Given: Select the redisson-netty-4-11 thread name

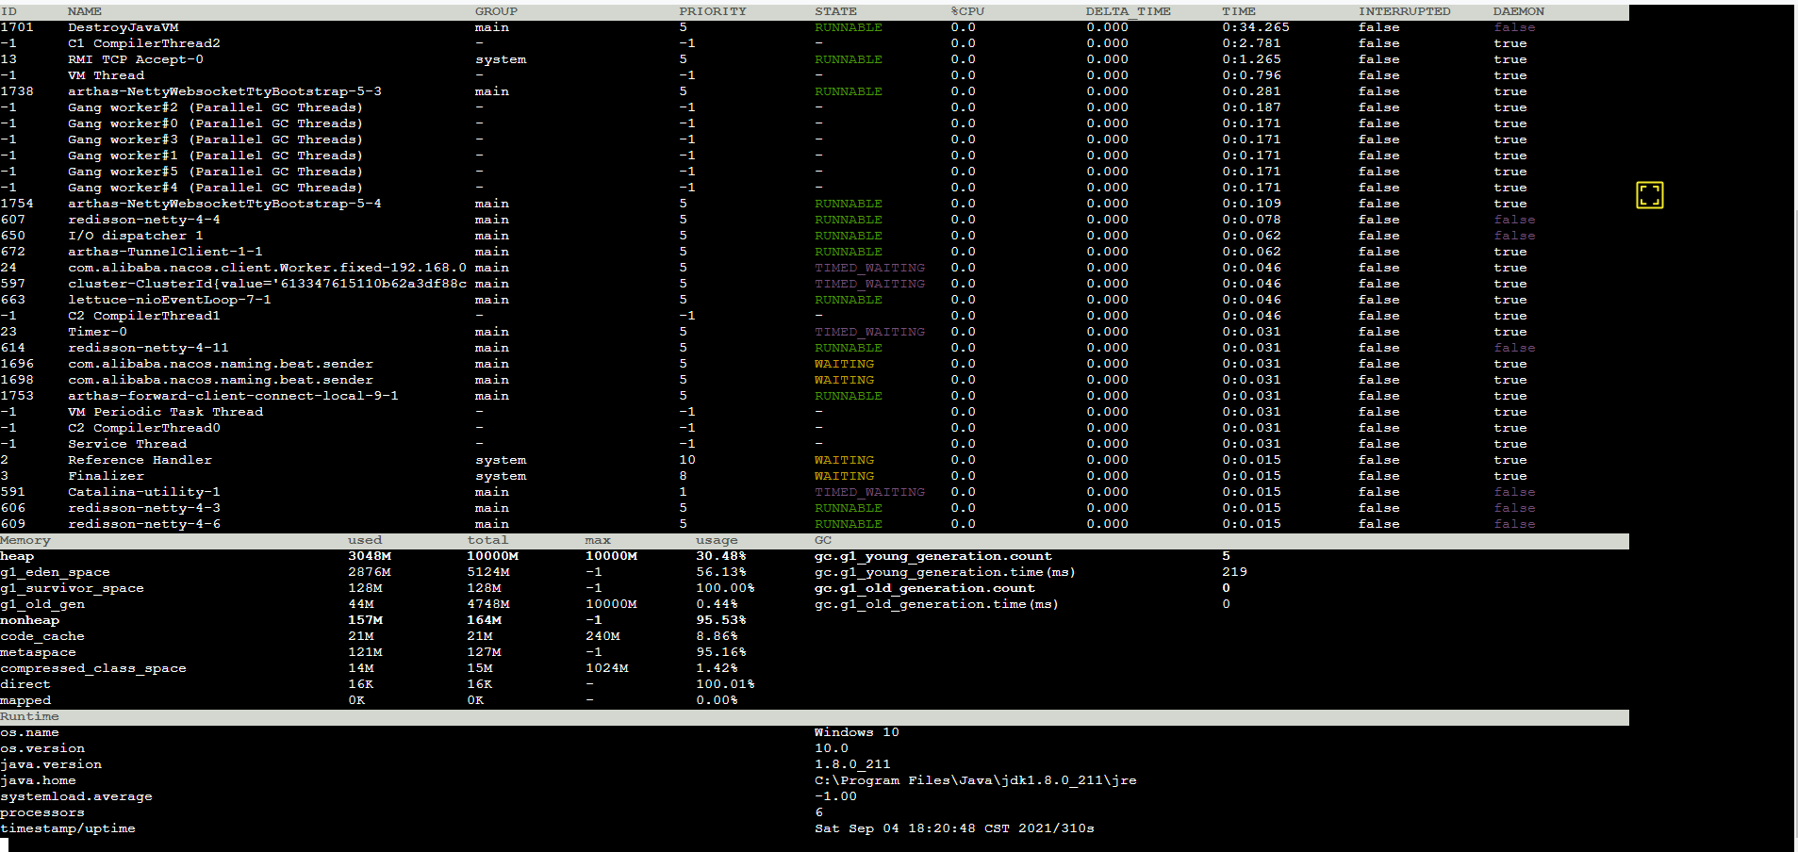Looking at the screenshot, I should pos(148,348).
